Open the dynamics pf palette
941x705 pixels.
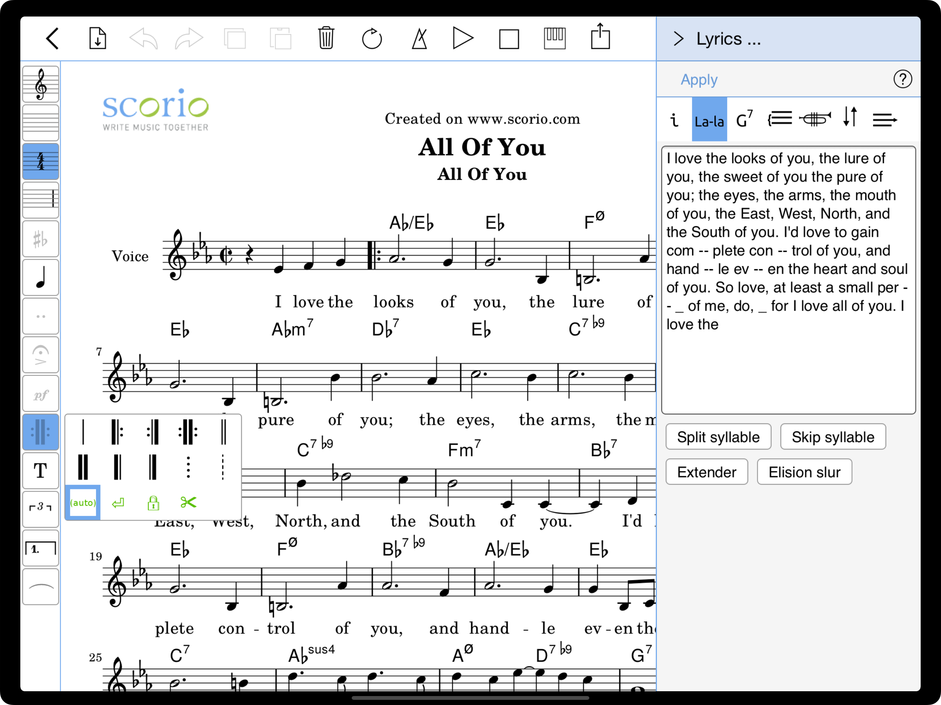40,394
